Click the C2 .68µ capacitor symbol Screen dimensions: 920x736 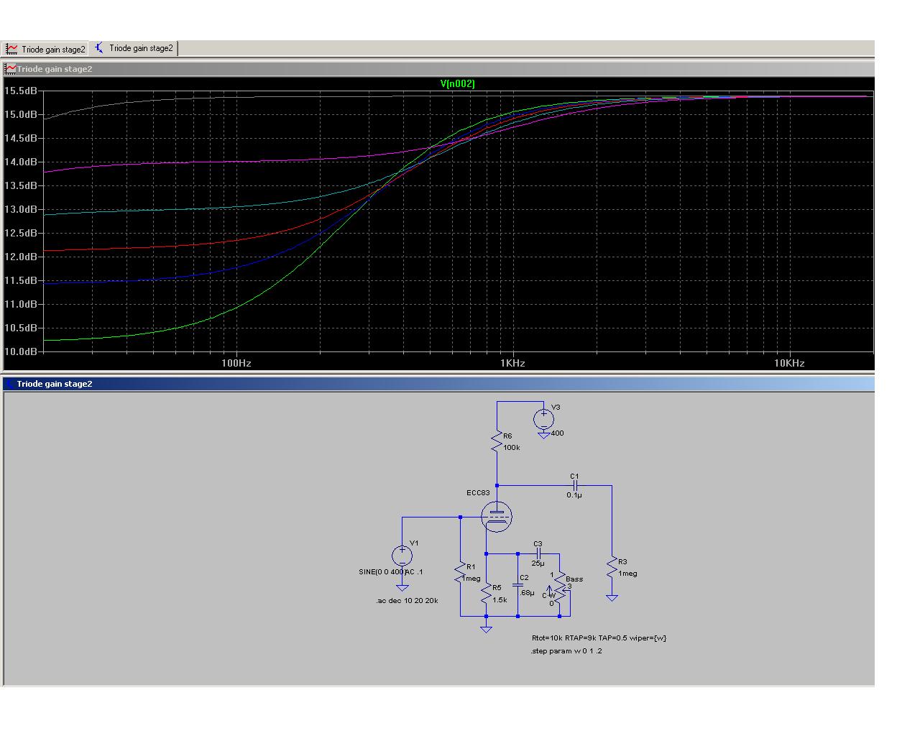(x=517, y=585)
